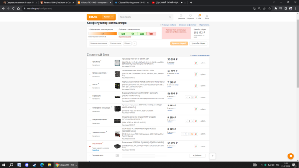299x168 pixels.
Task: Click the replace arrows icon for Процессор
Action: (x=196, y=63)
